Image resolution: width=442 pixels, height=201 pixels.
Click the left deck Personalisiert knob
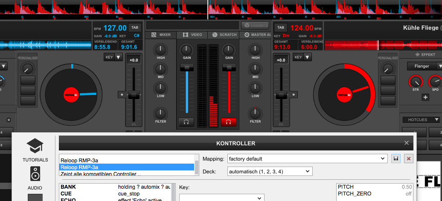(28, 69)
